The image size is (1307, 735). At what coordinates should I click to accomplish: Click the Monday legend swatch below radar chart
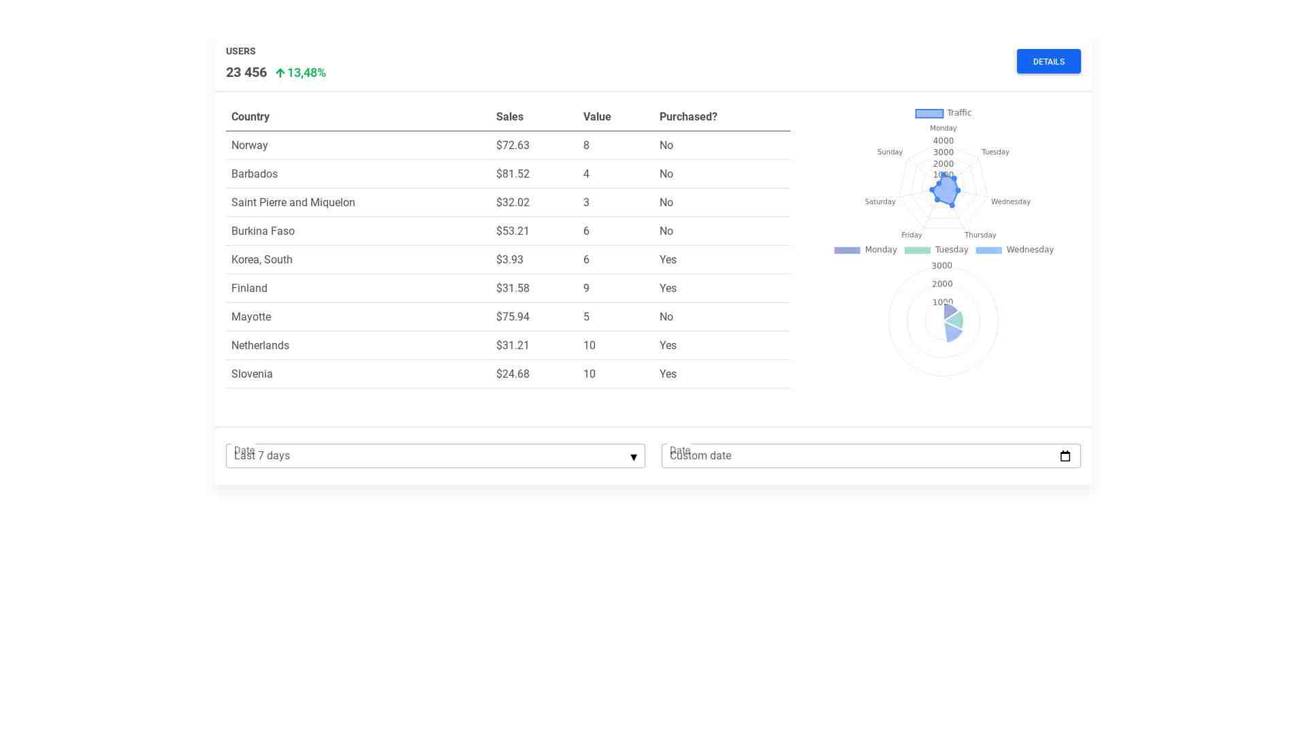[847, 250]
